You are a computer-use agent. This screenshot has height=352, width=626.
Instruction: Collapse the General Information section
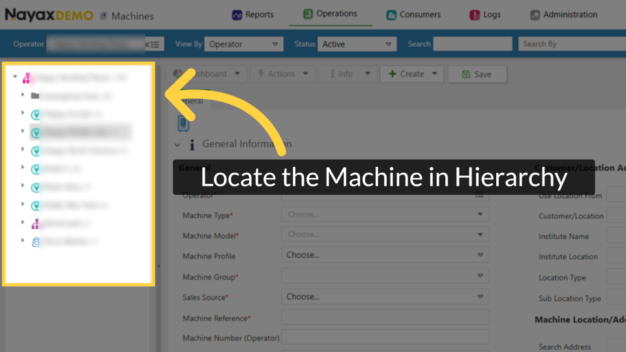(177, 145)
